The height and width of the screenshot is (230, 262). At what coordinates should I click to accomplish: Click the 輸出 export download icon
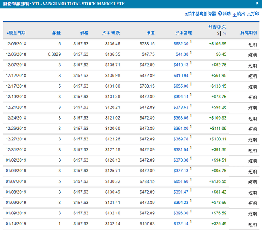point(235,15)
